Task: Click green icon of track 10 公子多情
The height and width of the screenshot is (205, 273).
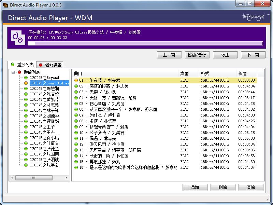Action: click(x=76, y=133)
